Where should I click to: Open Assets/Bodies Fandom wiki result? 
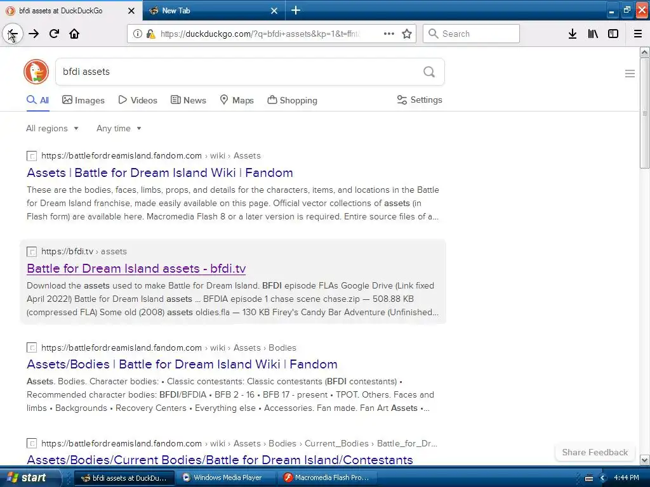[182, 364]
